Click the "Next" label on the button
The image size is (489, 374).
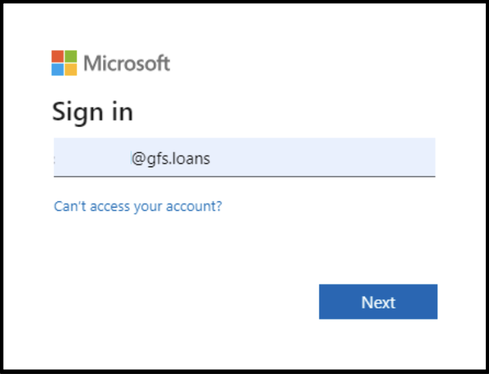tap(378, 302)
